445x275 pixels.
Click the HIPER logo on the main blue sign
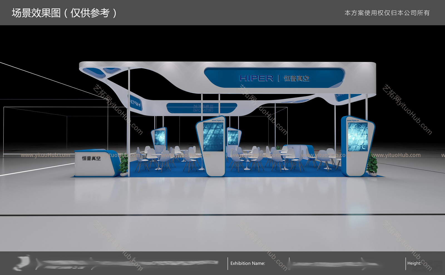pos(256,78)
